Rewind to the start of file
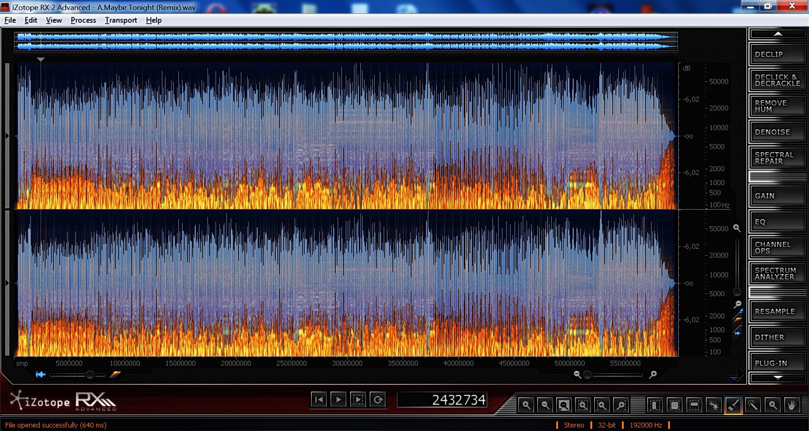This screenshot has width=809, height=431. tap(319, 399)
